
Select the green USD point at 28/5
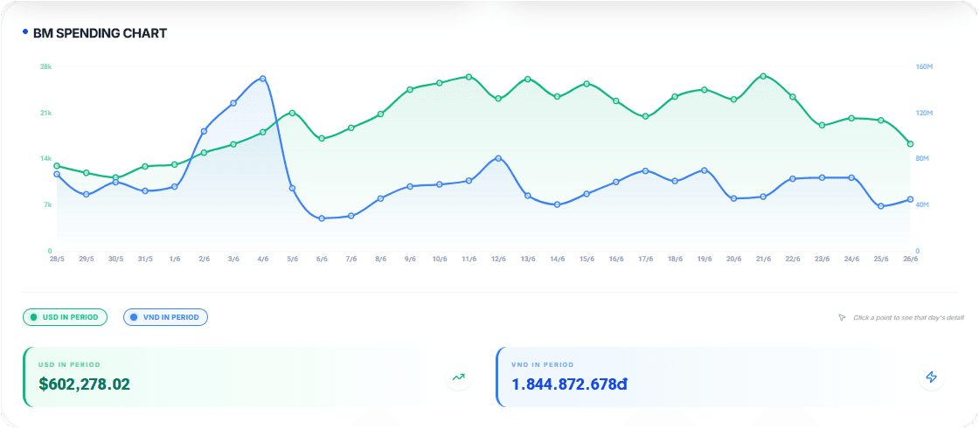(57, 166)
